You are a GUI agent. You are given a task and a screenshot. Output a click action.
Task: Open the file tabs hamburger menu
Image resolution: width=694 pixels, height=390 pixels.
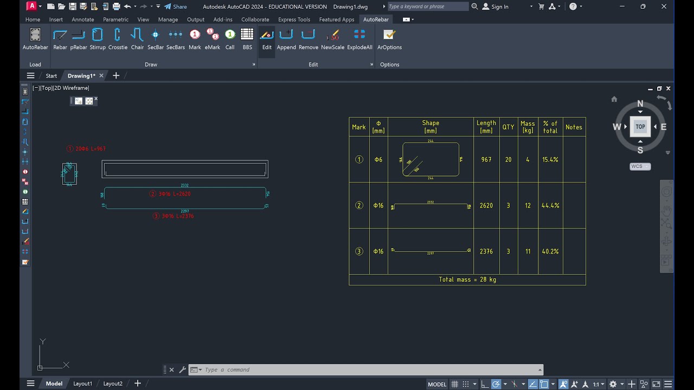(x=31, y=76)
